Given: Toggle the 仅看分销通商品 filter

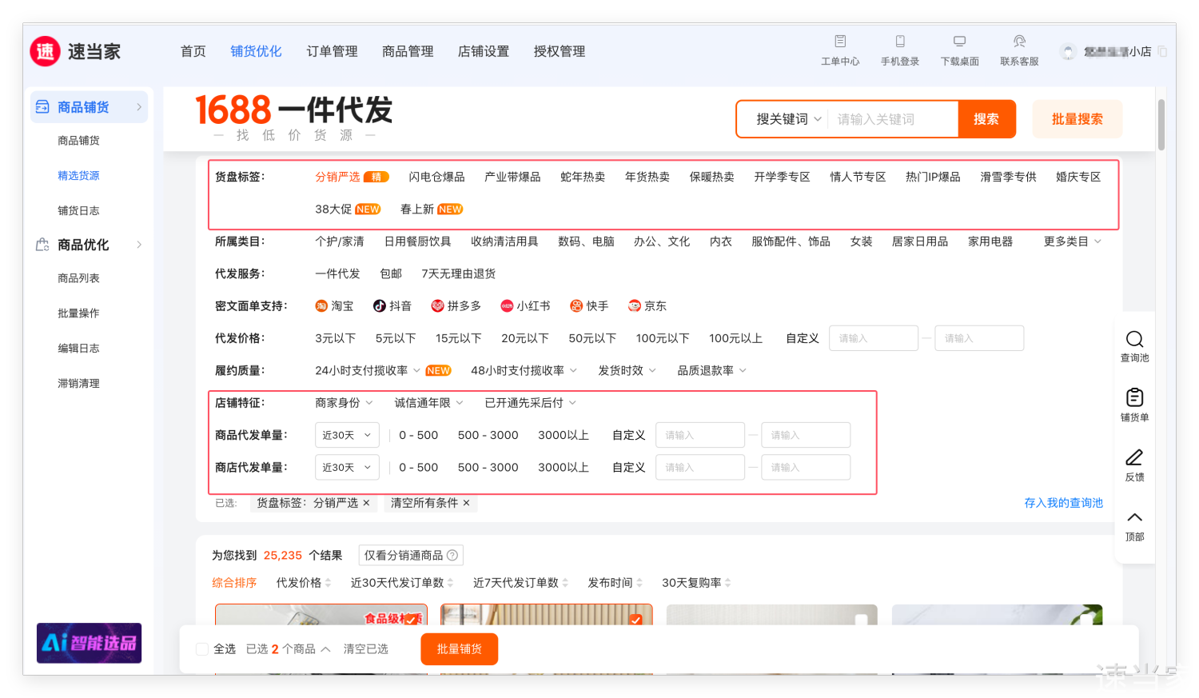Looking at the screenshot, I should (410, 556).
